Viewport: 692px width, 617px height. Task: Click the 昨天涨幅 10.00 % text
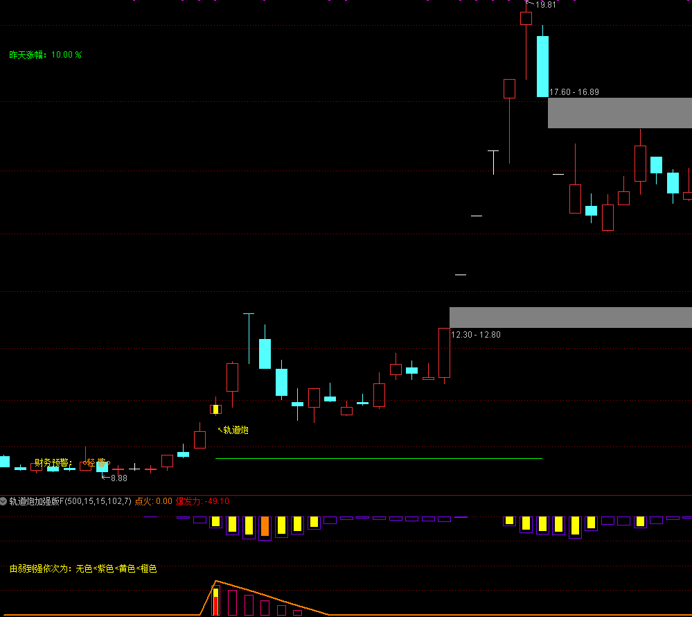click(45, 55)
